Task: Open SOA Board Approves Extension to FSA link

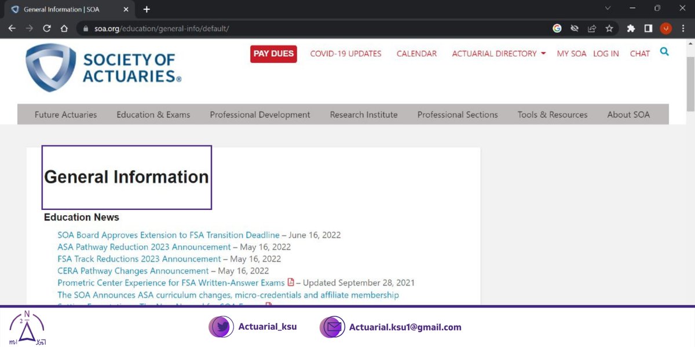Action: tap(169, 235)
